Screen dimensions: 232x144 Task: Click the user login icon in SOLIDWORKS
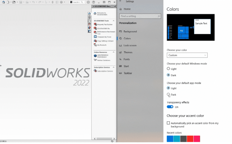pyautogui.click(x=88, y=2)
